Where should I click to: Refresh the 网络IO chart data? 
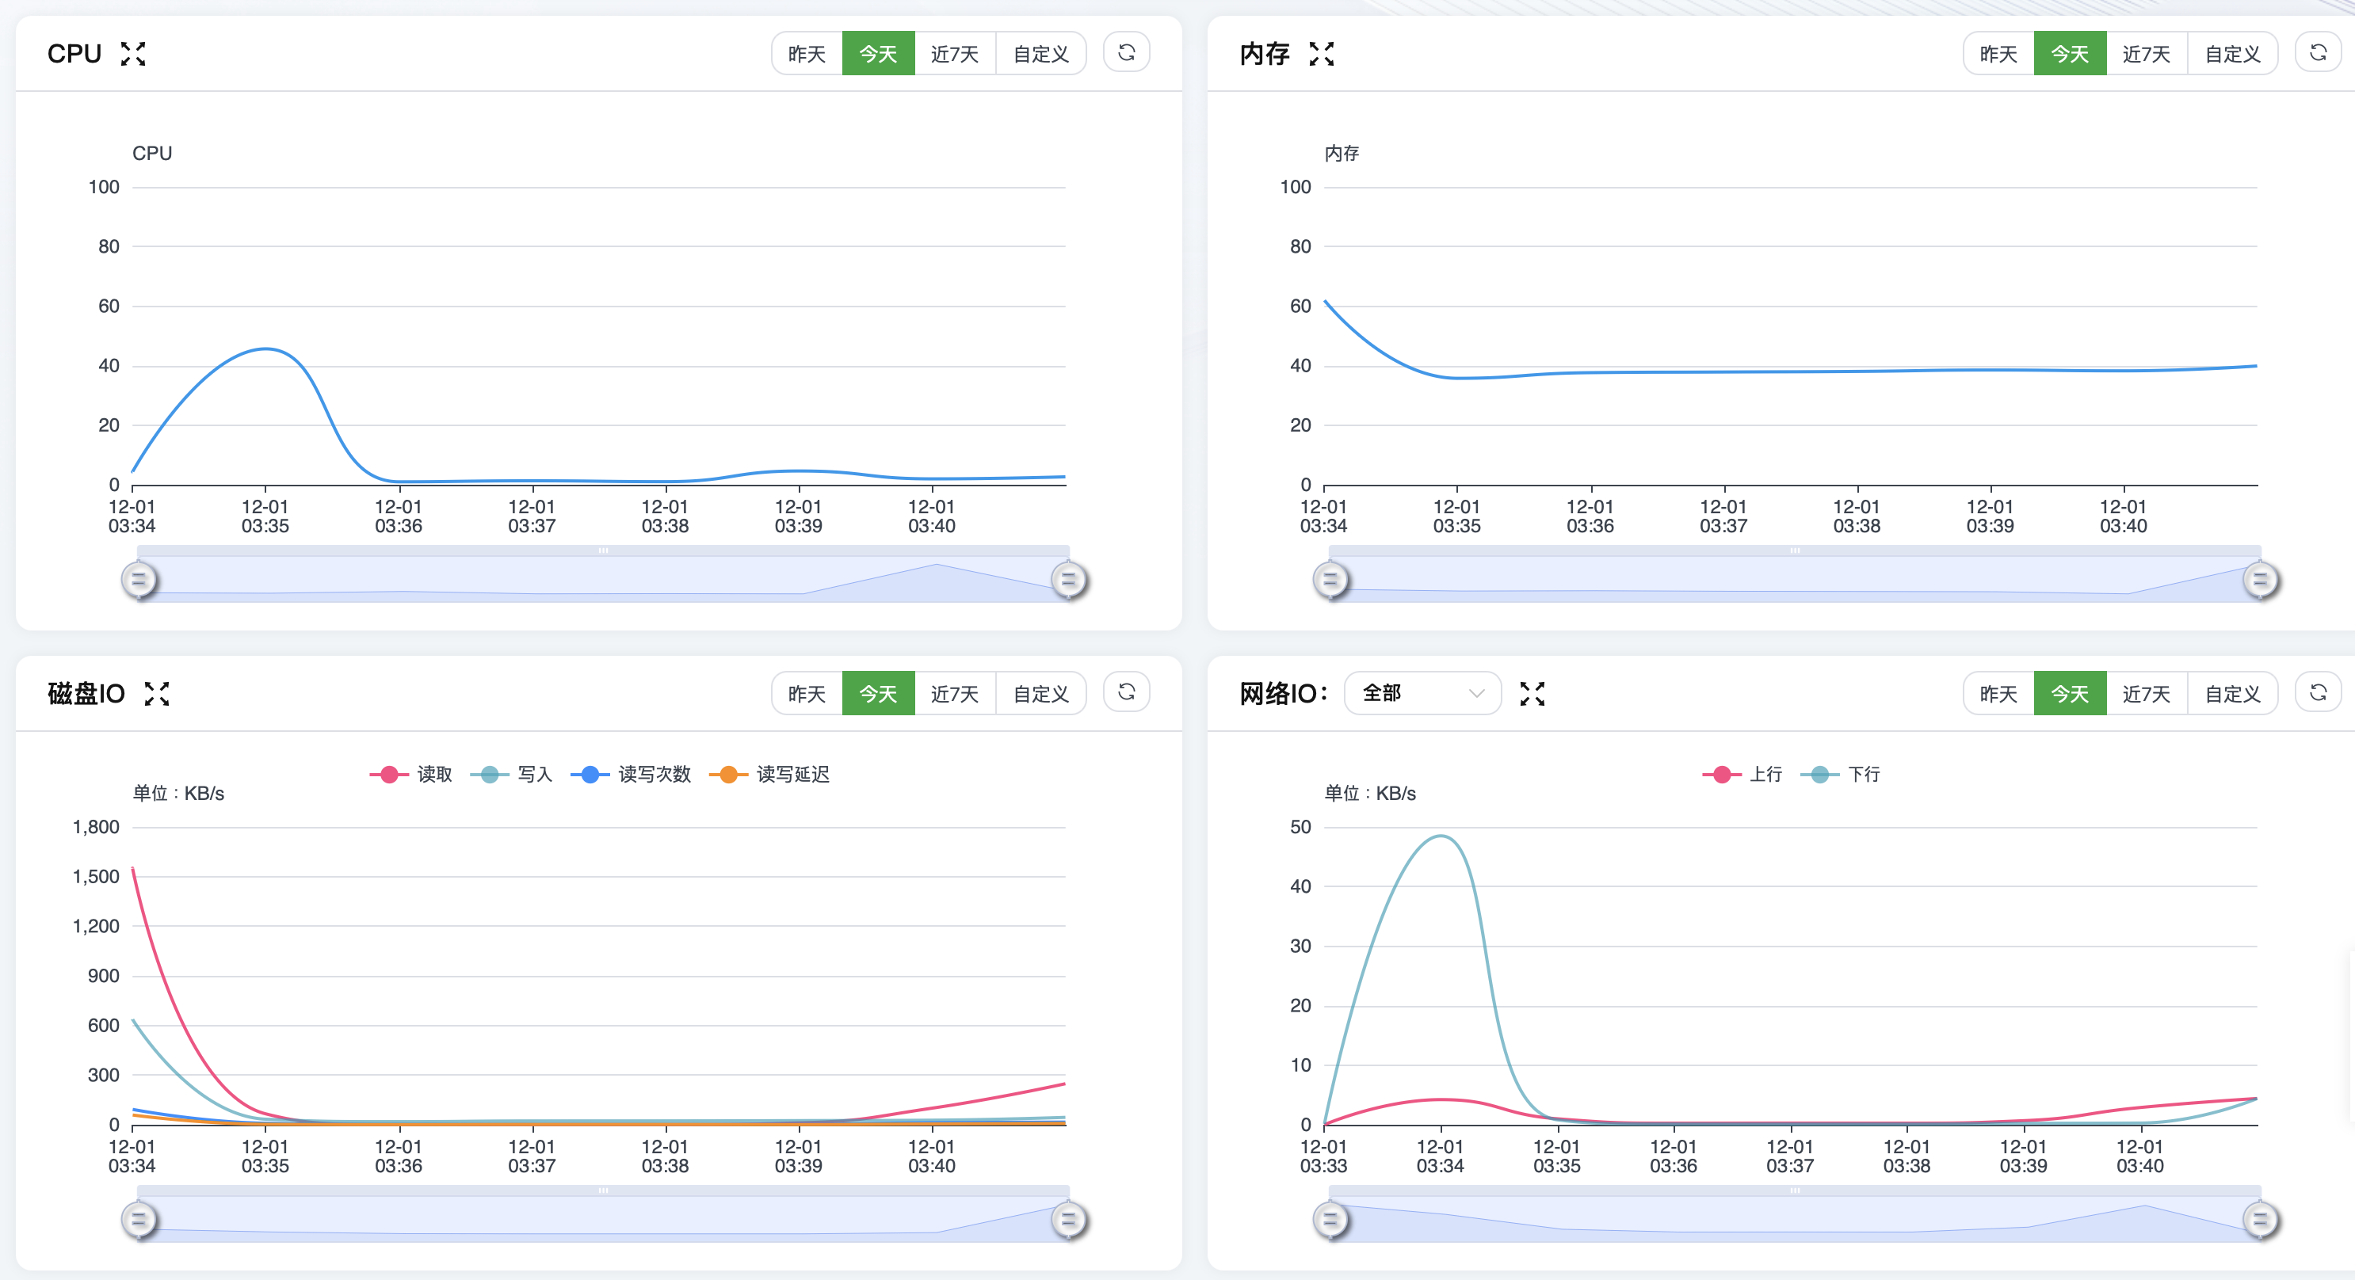point(2318,692)
